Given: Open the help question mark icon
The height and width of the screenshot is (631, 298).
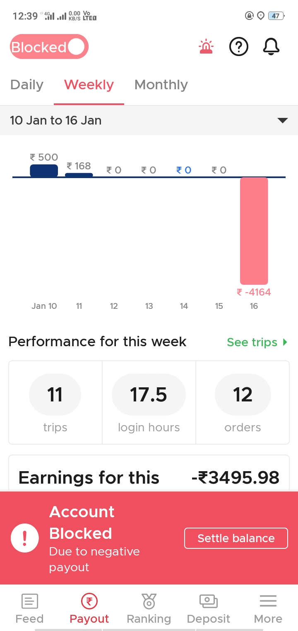Looking at the screenshot, I should tap(239, 47).
